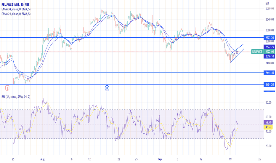Click the Sep label on time axis
The height and width of the screenshot is (163, 276).
tap(160, 159)
